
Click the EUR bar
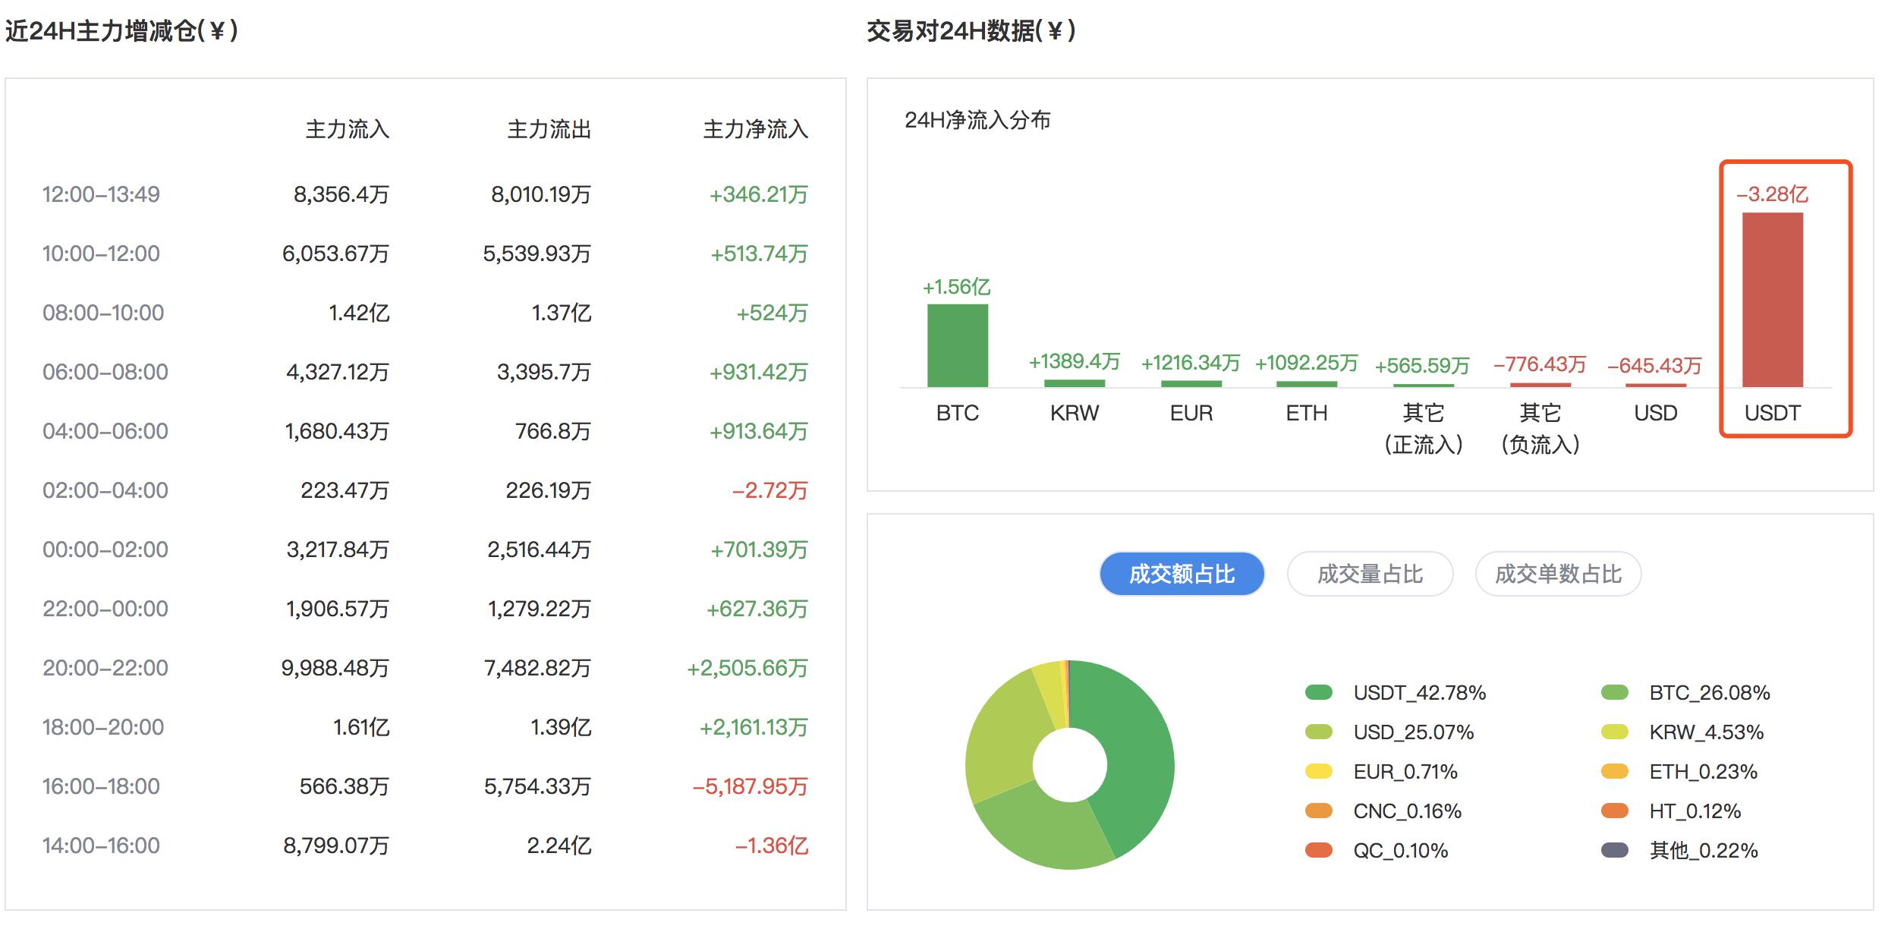(x=1191, y=383)
